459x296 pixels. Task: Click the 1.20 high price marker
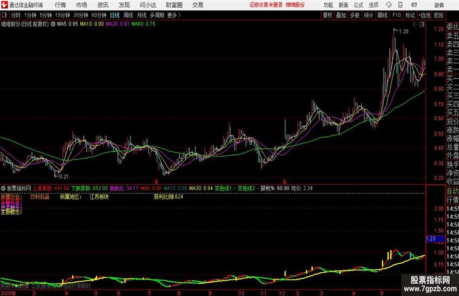pyautogui.click(x=404, y=32)
